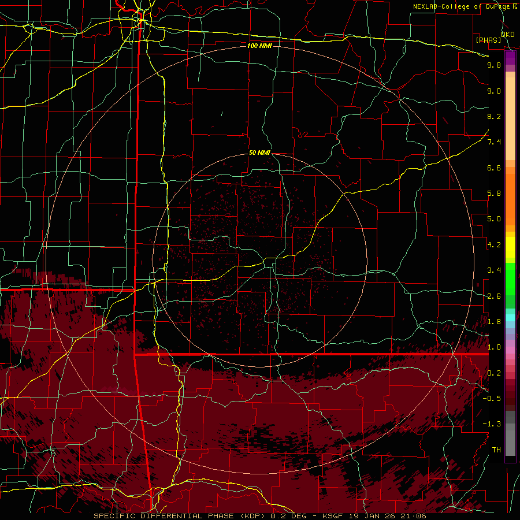This screenshot has width=520, height=520.
Task: Click the 8.2 color scale value
Action: (494, 116)
